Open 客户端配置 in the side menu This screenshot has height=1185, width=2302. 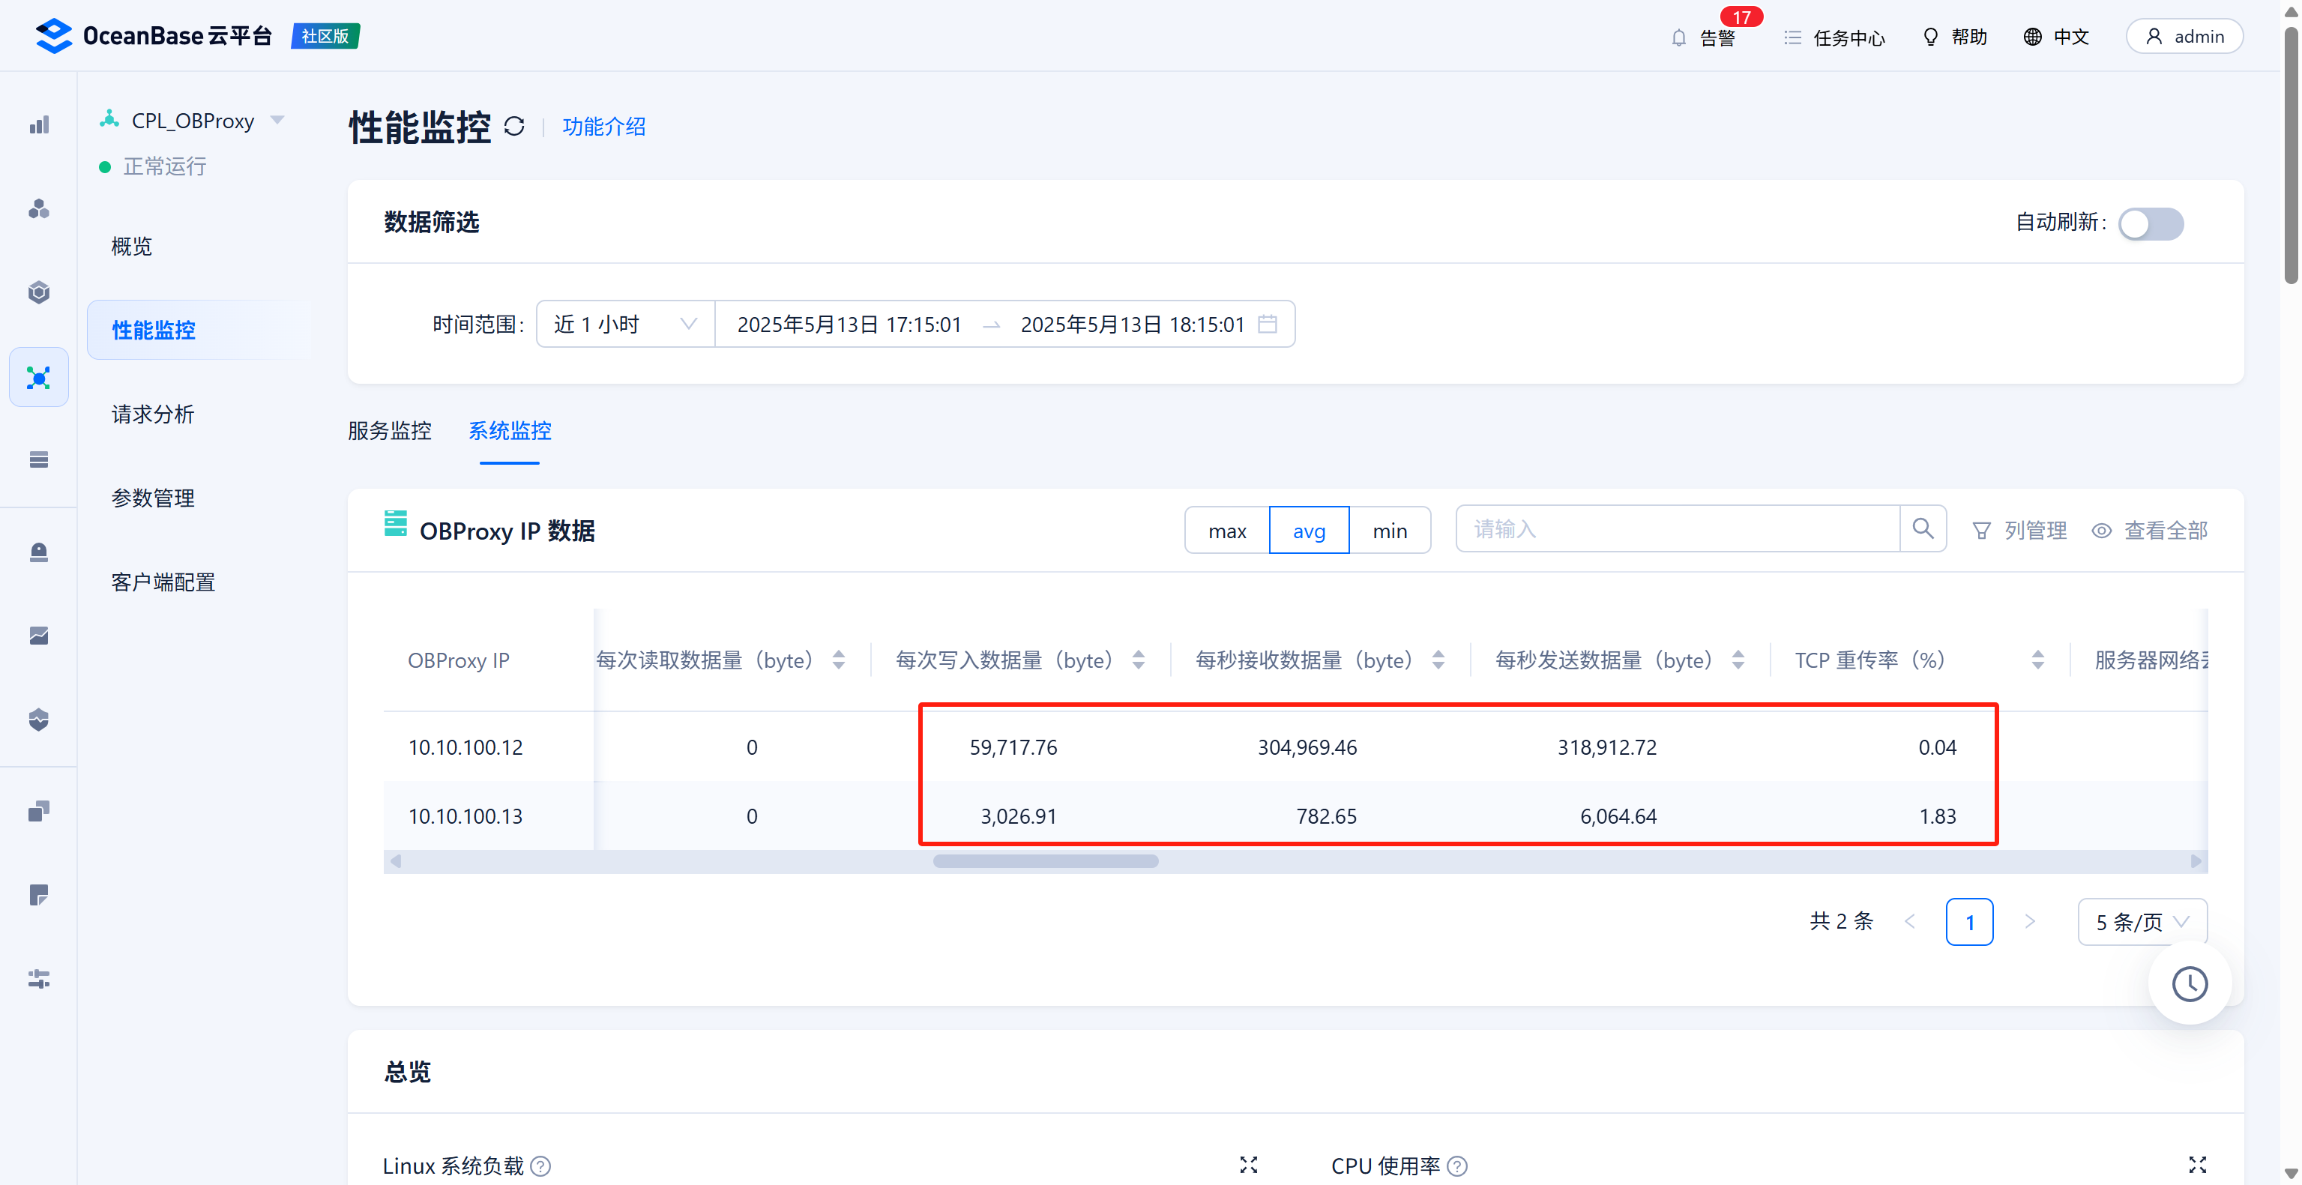pos(163,582)
